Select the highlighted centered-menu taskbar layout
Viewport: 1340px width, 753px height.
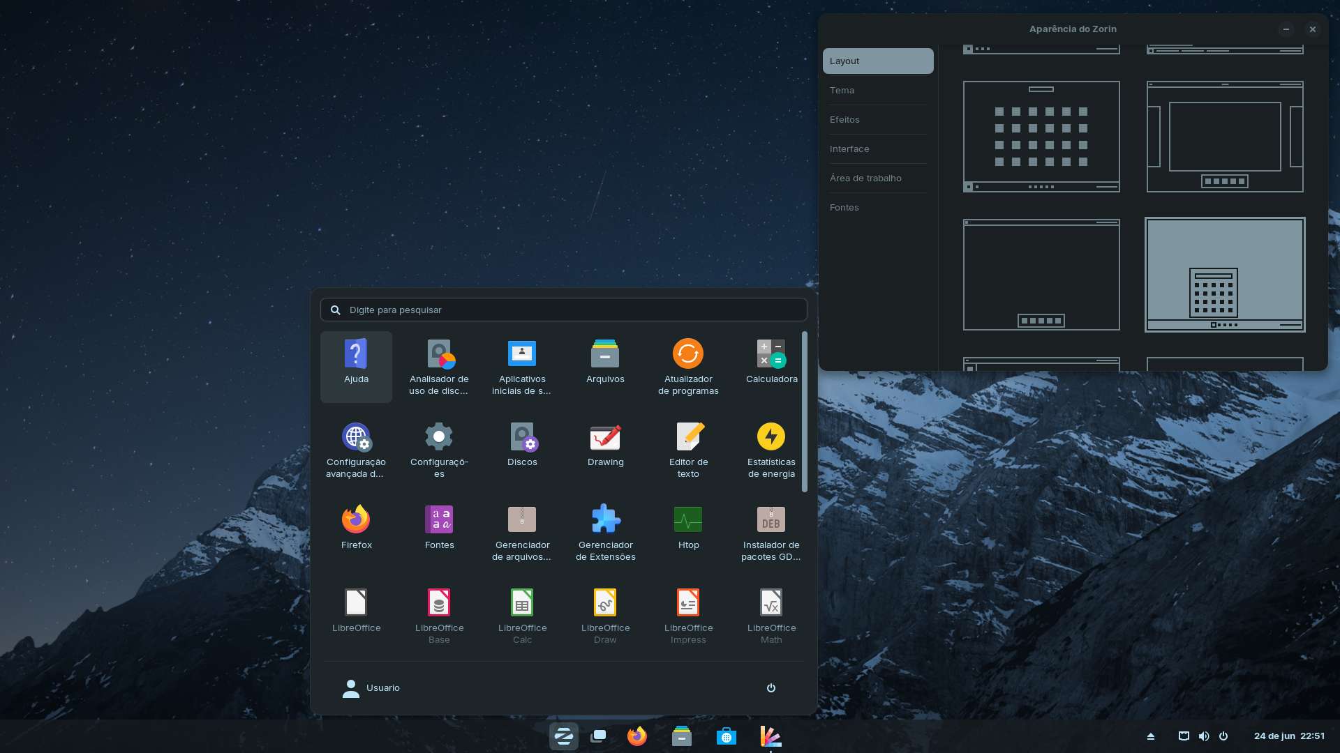pos(1225,275)
